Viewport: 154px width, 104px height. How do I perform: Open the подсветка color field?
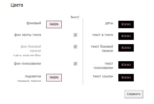(54, 78)
